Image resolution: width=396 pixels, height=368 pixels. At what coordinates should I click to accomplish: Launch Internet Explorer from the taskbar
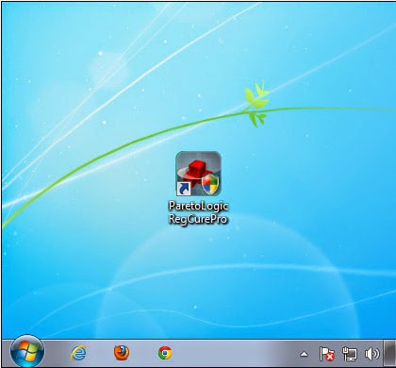(78, 353)
